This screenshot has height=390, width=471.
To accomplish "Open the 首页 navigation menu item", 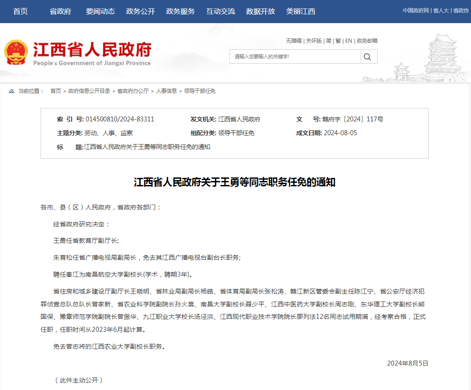I will point(20,12).
